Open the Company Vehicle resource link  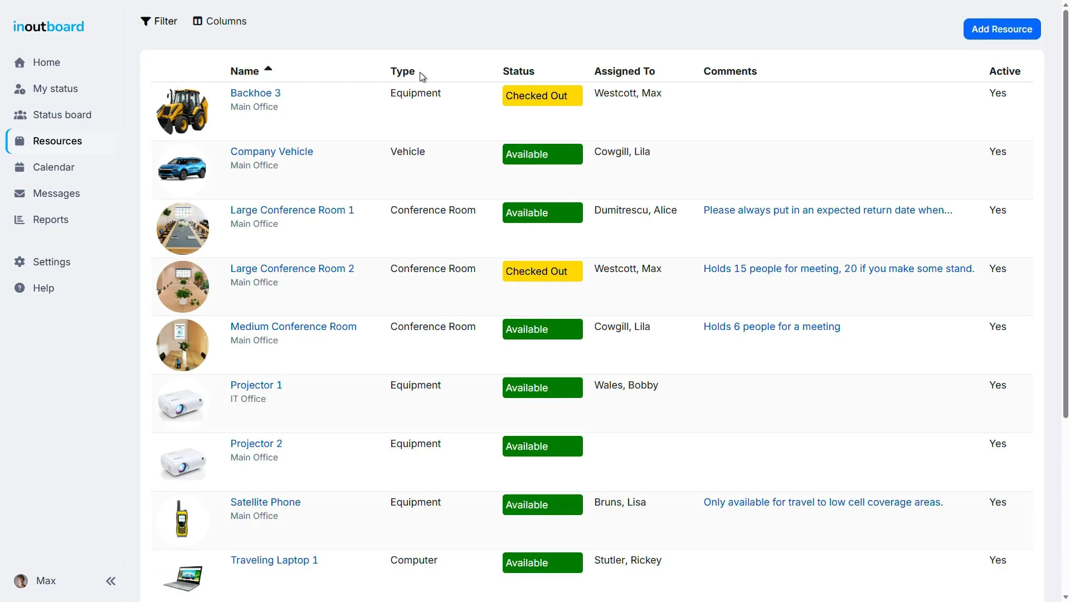click(x=271, y=152)
